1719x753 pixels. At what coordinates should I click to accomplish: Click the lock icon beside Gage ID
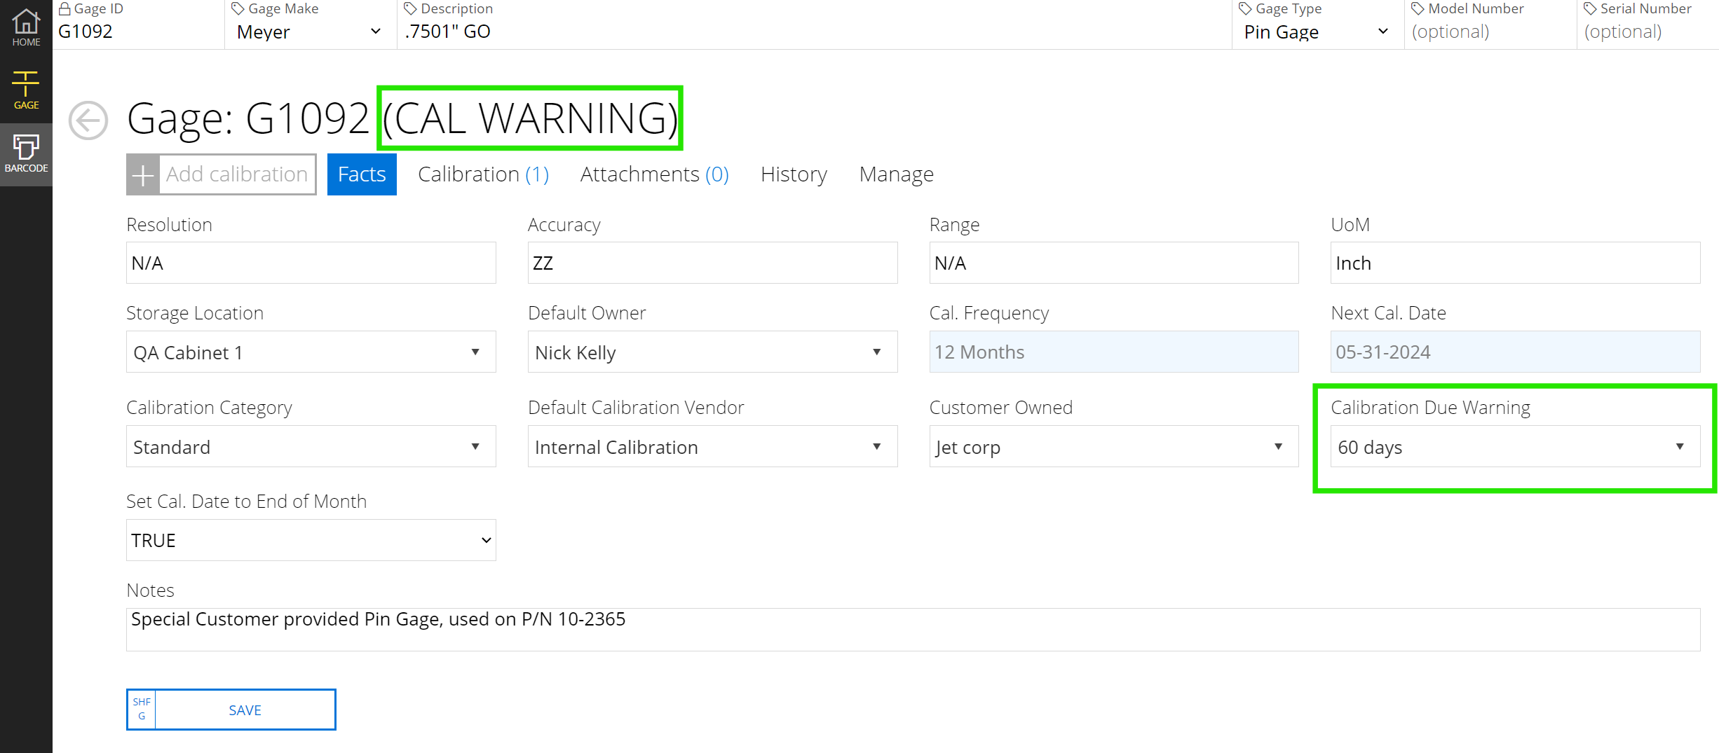pyautogui.click(x=64, y=9)
